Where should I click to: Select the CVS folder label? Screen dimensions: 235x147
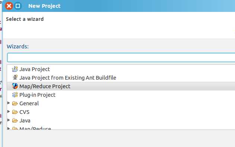click(x=25, y=112)
